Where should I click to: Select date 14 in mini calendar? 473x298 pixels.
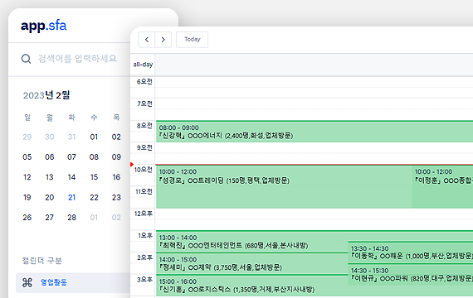[72, 177]
